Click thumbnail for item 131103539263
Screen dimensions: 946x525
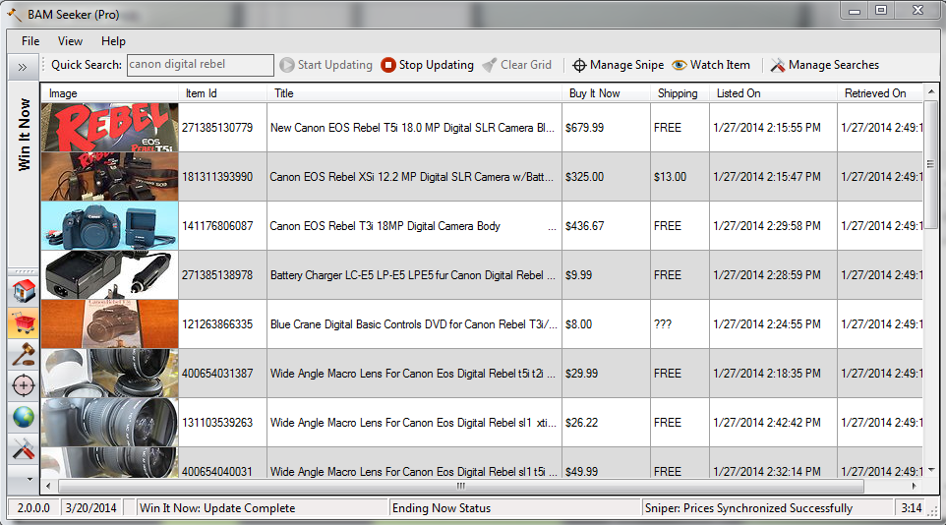pos(110,423)
